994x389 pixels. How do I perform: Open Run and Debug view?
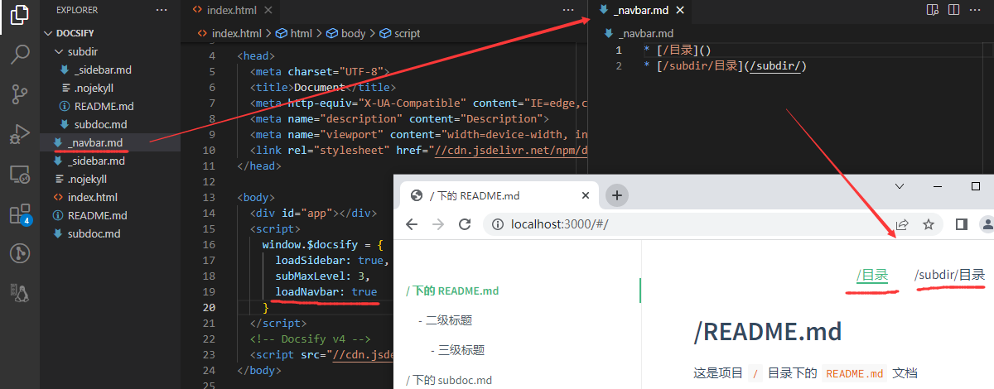pyautogui.click(x=20, y=134)
